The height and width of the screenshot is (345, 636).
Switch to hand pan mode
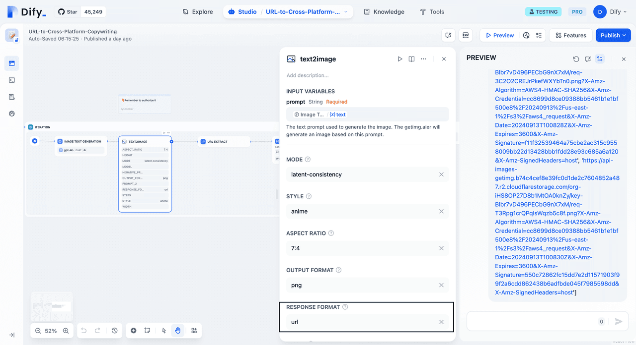coord(178,331)
